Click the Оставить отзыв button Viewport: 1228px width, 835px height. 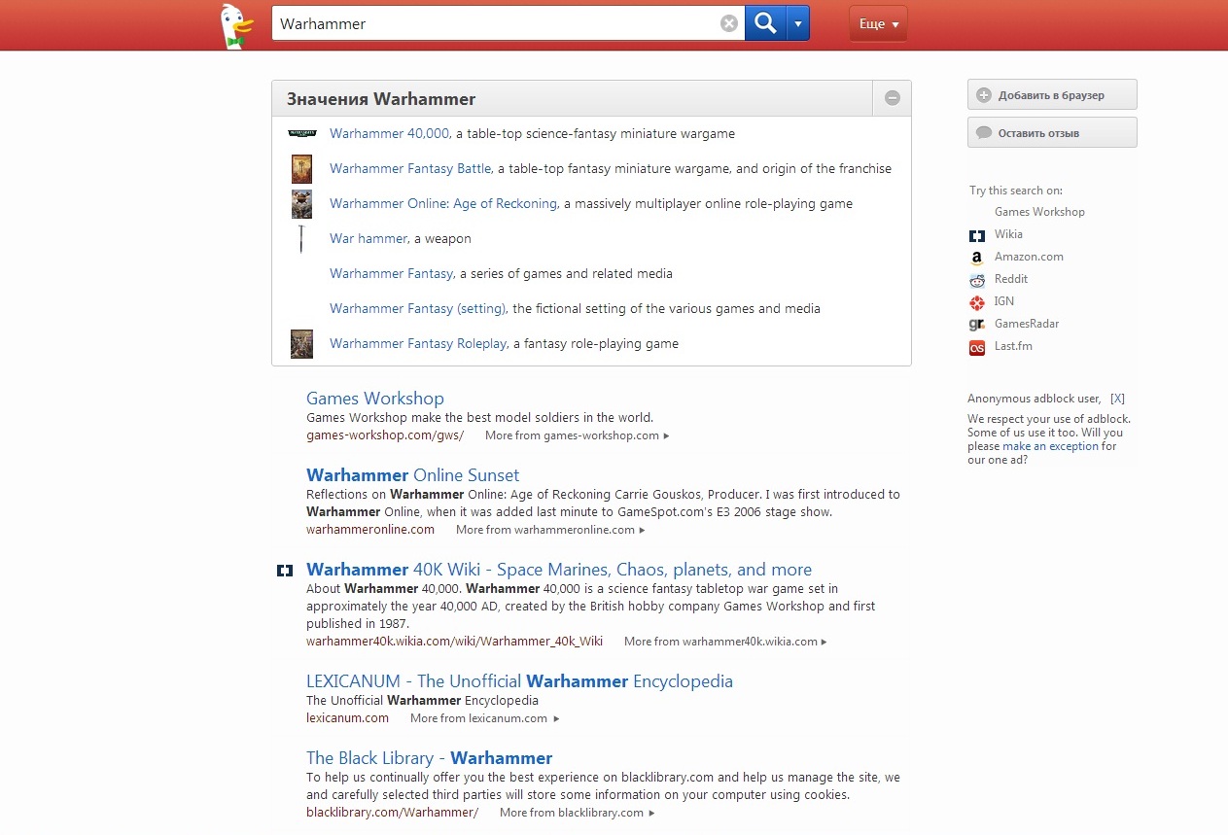click(1052, 132)
